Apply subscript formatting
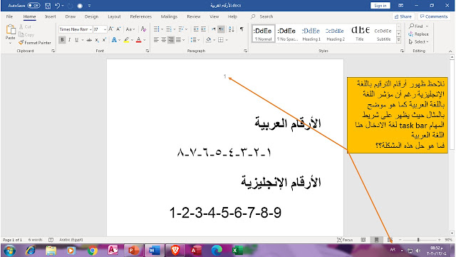 pos(97,40)
